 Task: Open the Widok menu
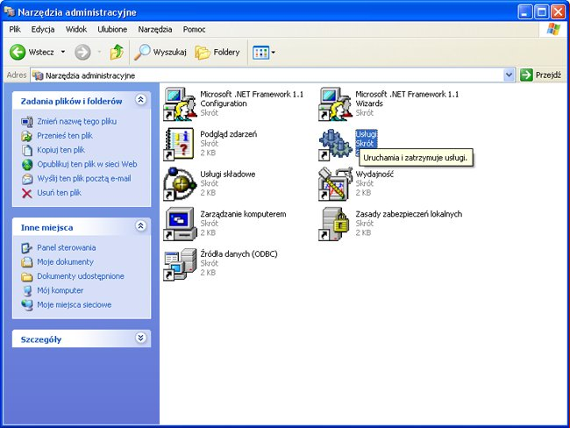[76, 30]
